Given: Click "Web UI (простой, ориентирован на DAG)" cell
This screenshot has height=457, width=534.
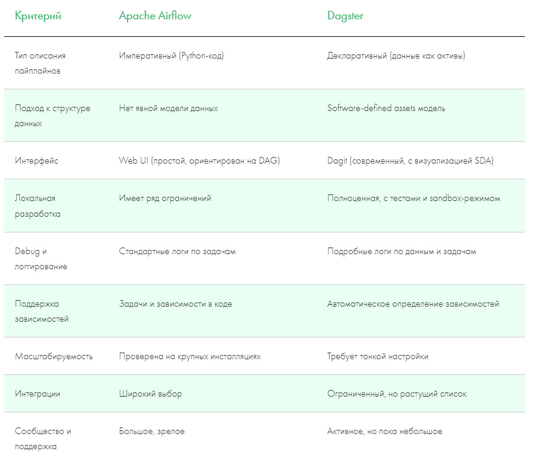Looking at the screenshot, I should [x=199, y=161].
